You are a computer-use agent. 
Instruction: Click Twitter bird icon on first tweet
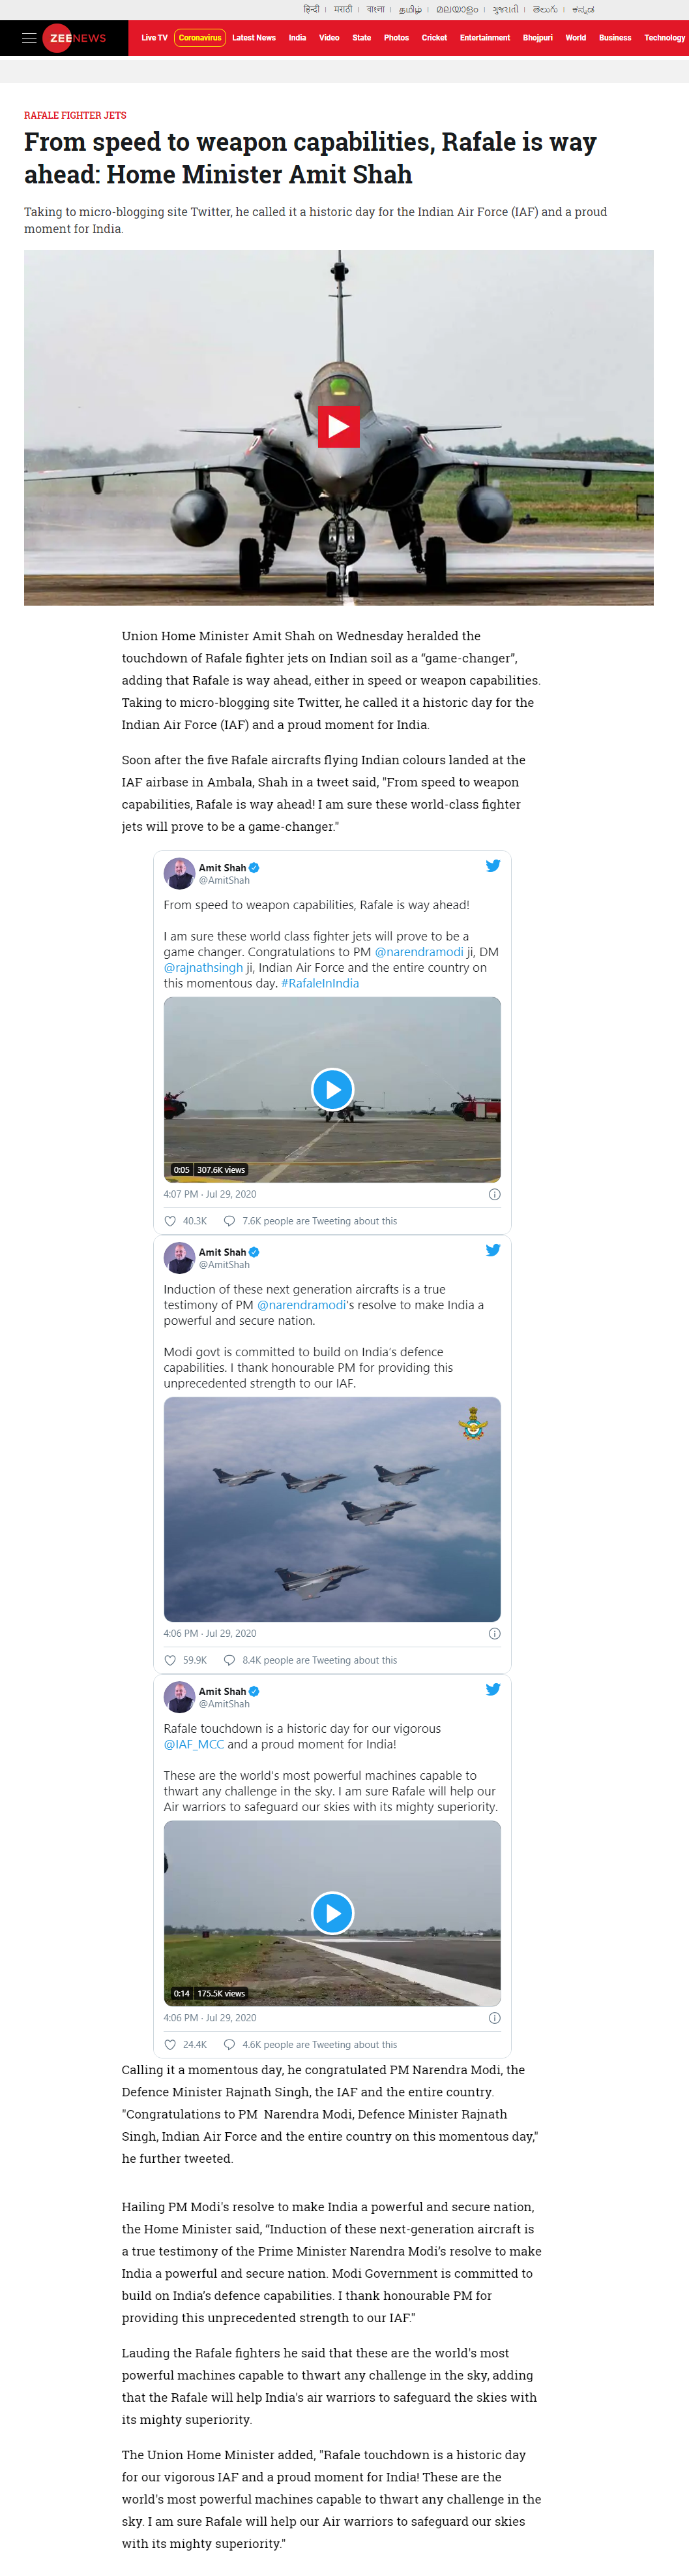coord(492,866)
